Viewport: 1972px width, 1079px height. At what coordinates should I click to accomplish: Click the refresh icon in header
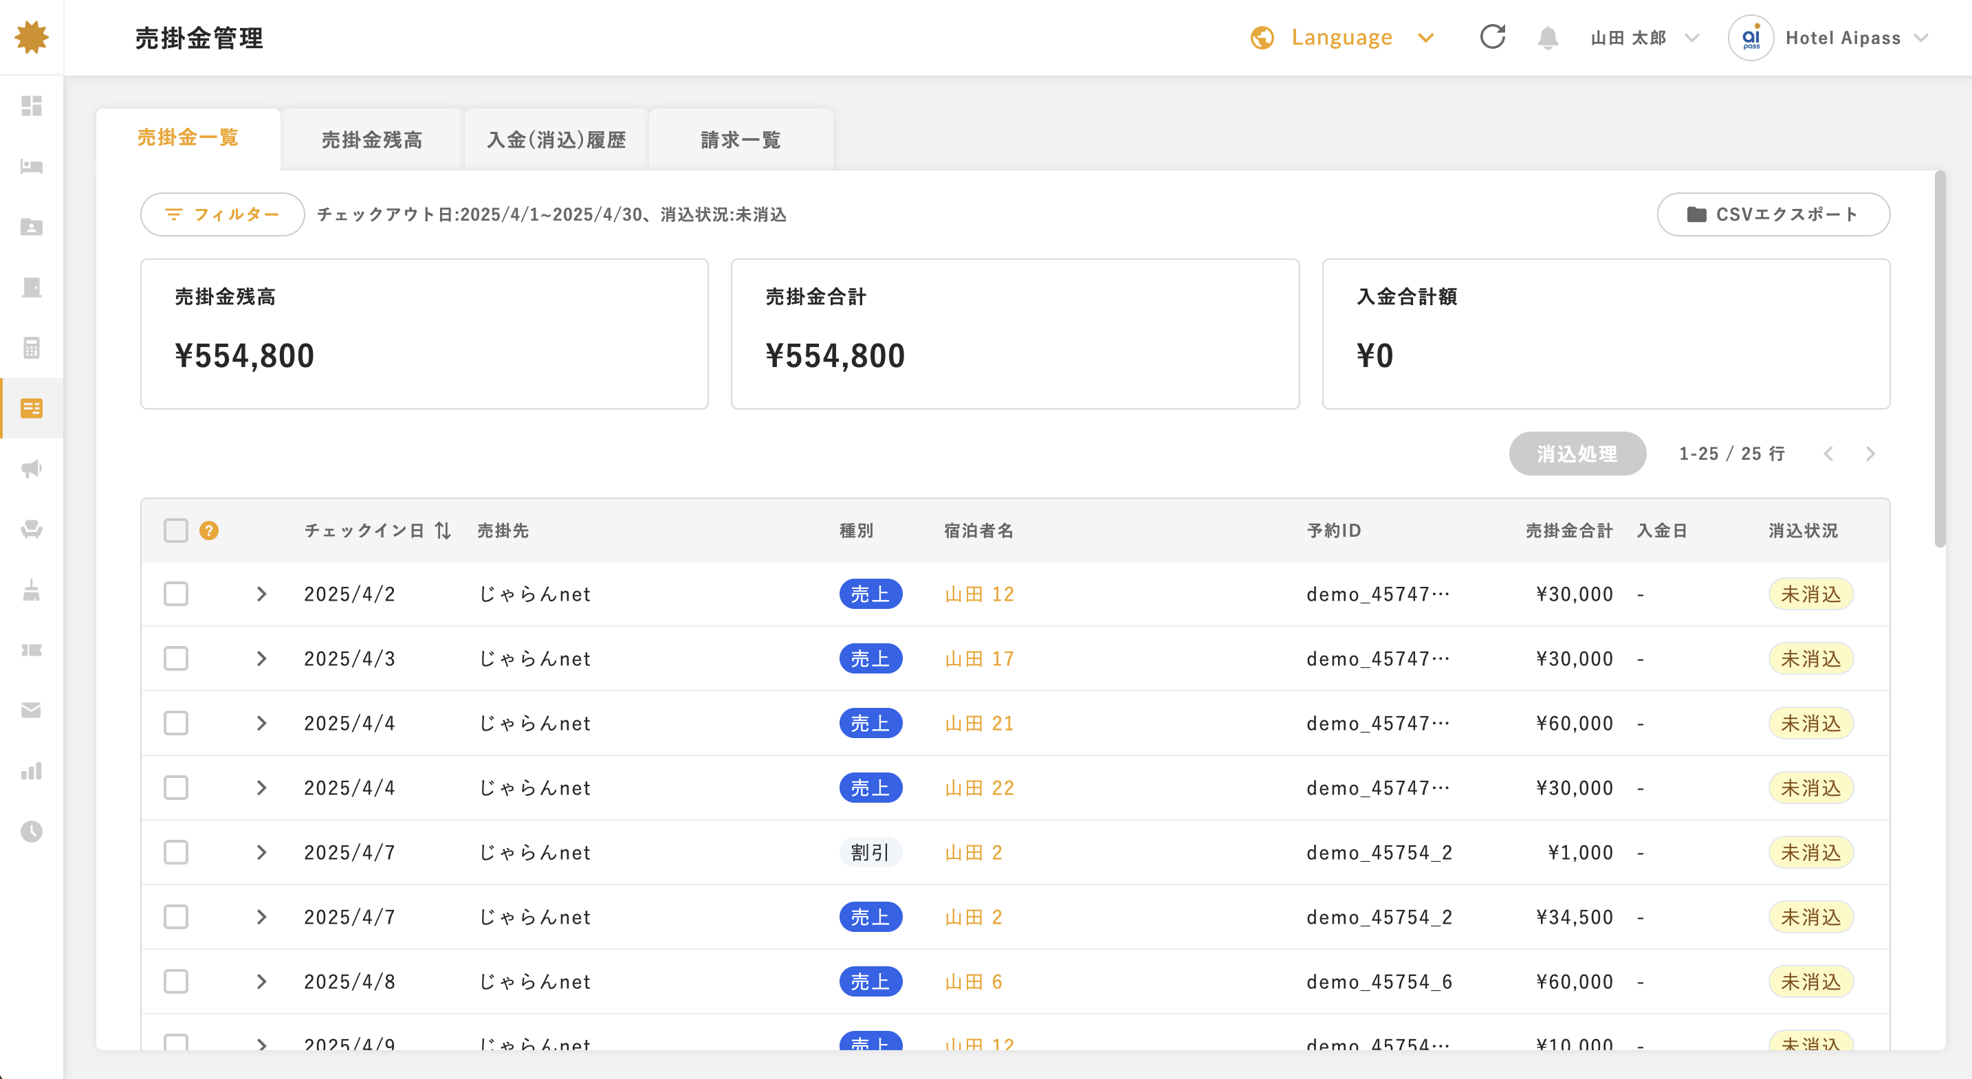point(1493,36)
